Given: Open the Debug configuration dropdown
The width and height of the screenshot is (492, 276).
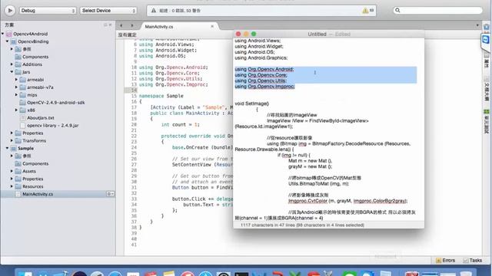Looking at the screenshot, I should (48, 11).
